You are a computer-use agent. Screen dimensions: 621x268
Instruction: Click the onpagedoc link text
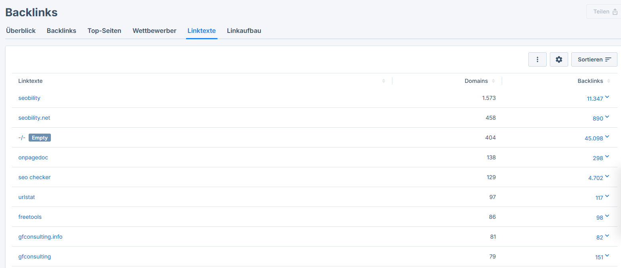pyautogui.click(x=33, y=157)
